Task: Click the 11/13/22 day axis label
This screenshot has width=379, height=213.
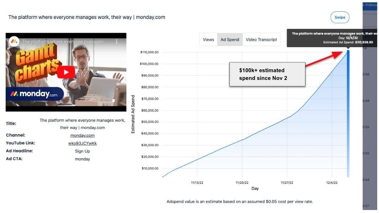Action: click(x=198, y=183)
